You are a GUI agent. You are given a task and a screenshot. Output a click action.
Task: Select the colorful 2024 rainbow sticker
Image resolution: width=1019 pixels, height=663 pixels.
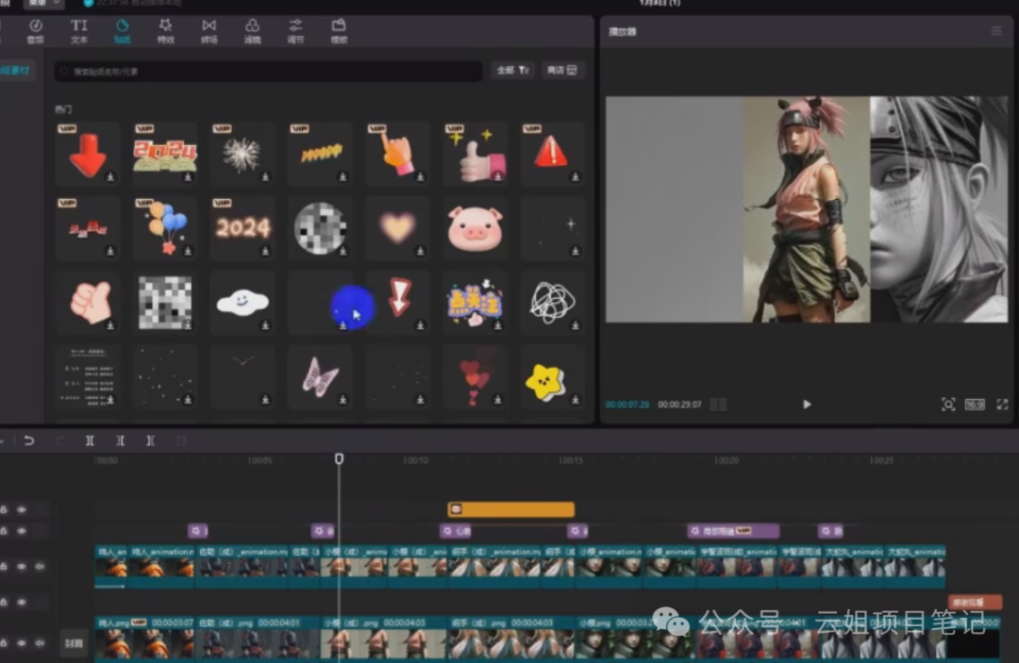pyautogui.click(x=165, y=153)
